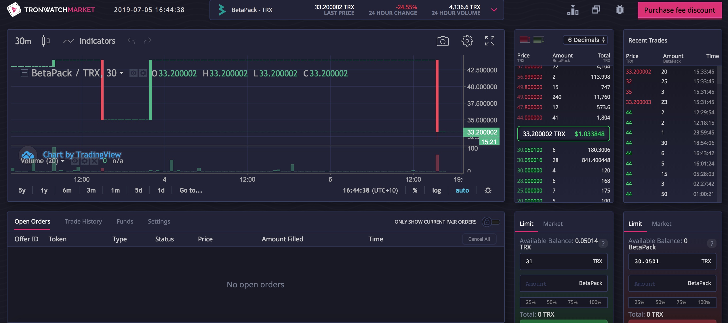Open Chart by TradingView link
The image size is (728, 323).
[82, 155]
